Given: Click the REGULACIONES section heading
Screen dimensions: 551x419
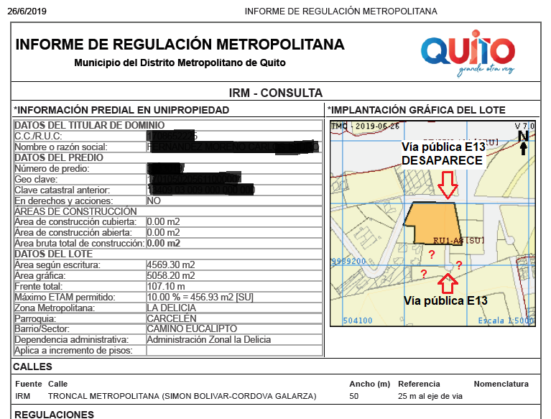Looking at the screenshot, I should (x=54, y=415).
